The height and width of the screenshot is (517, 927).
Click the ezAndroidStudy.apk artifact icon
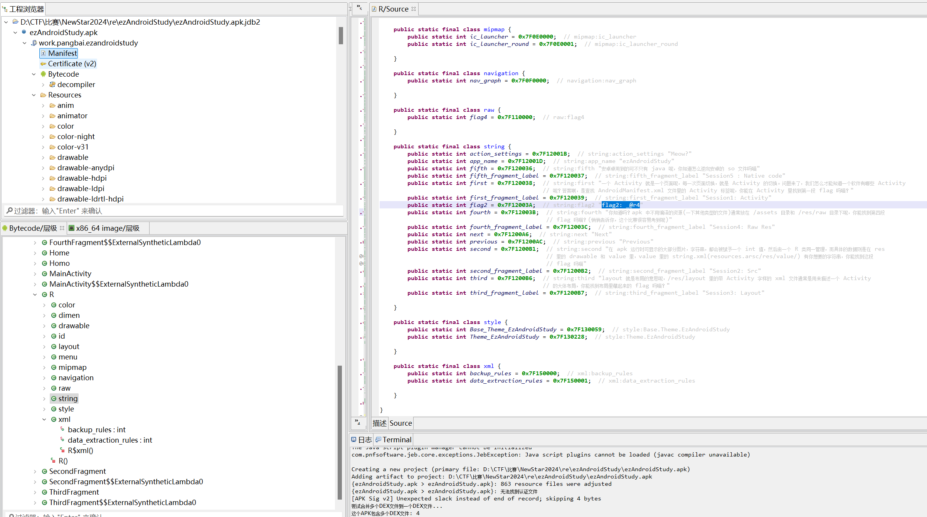coord(24,32)
